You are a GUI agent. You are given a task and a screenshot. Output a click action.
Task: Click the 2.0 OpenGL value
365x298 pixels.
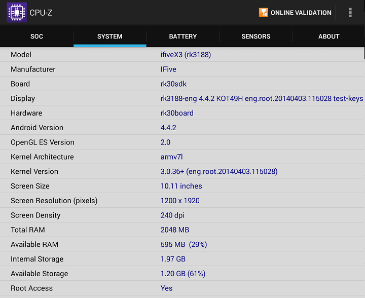click(165, 142)
